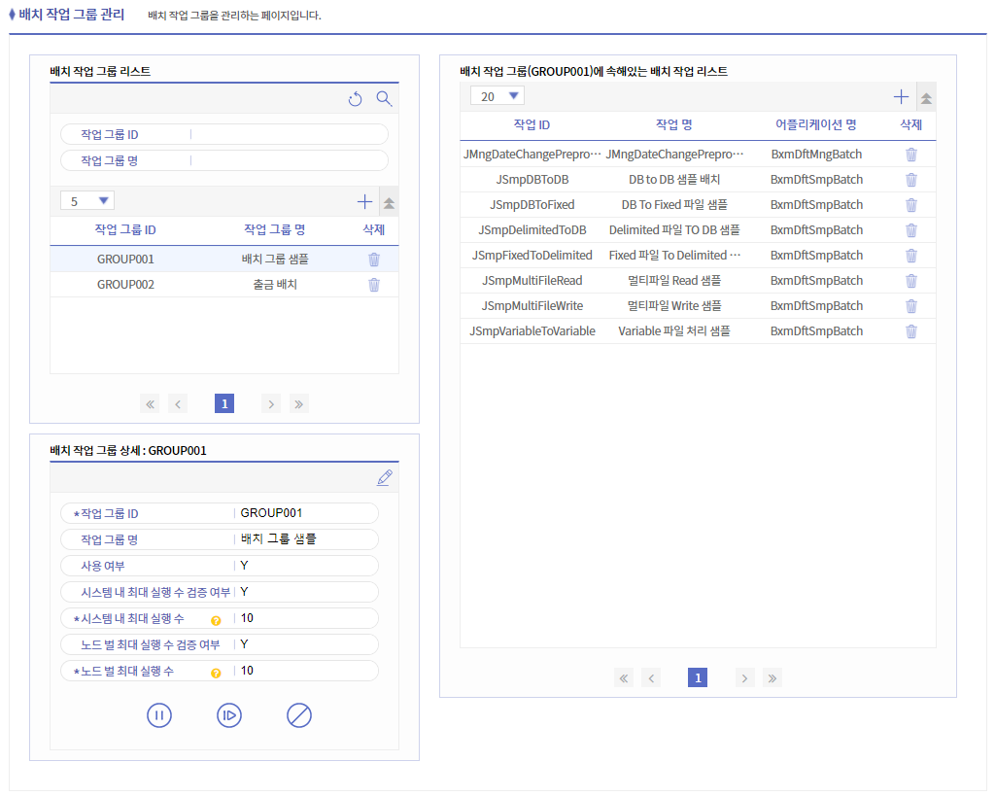Click the stop/prohibit circular button
This screenshot has width=995, height=797.
(x=299, y=715)
